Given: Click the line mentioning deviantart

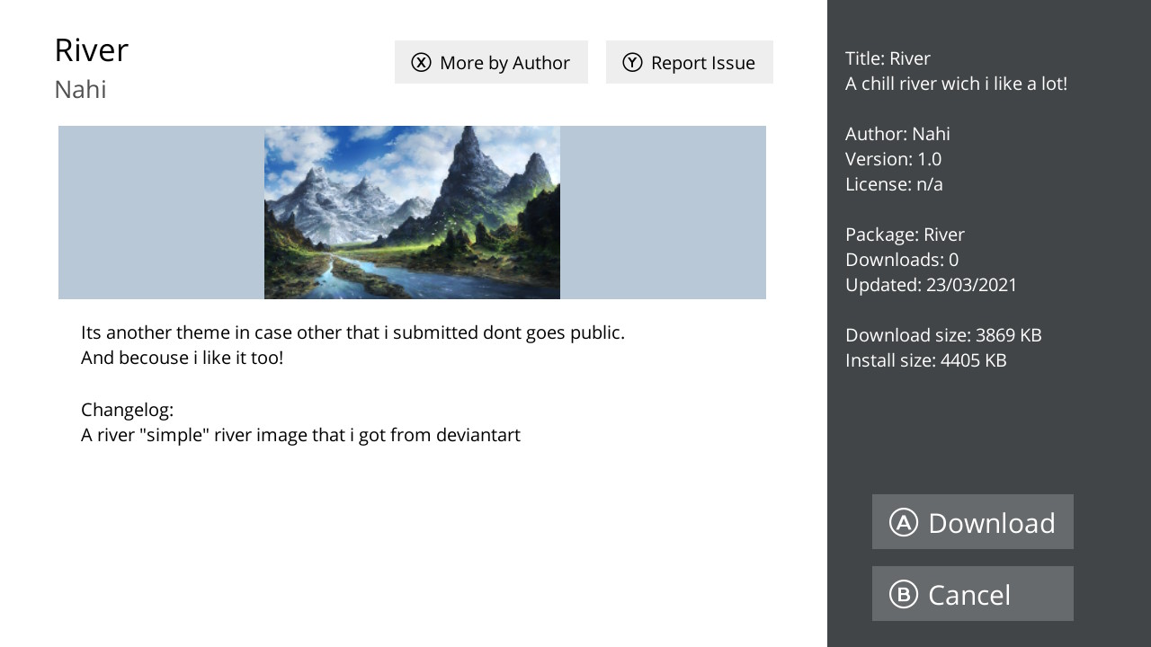Looking at the screenshot, I should point(300,435).
